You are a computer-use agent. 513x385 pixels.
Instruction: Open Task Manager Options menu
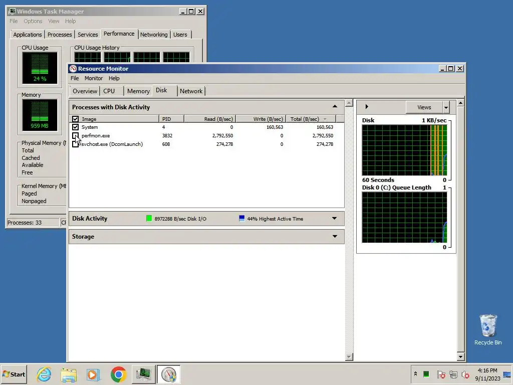pyautogui.click(x=33, y=21)
